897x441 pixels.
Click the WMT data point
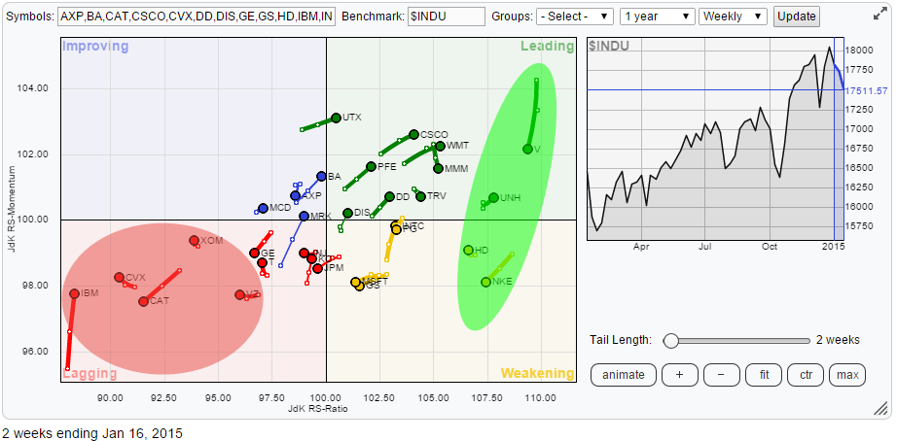click(440, 146)
